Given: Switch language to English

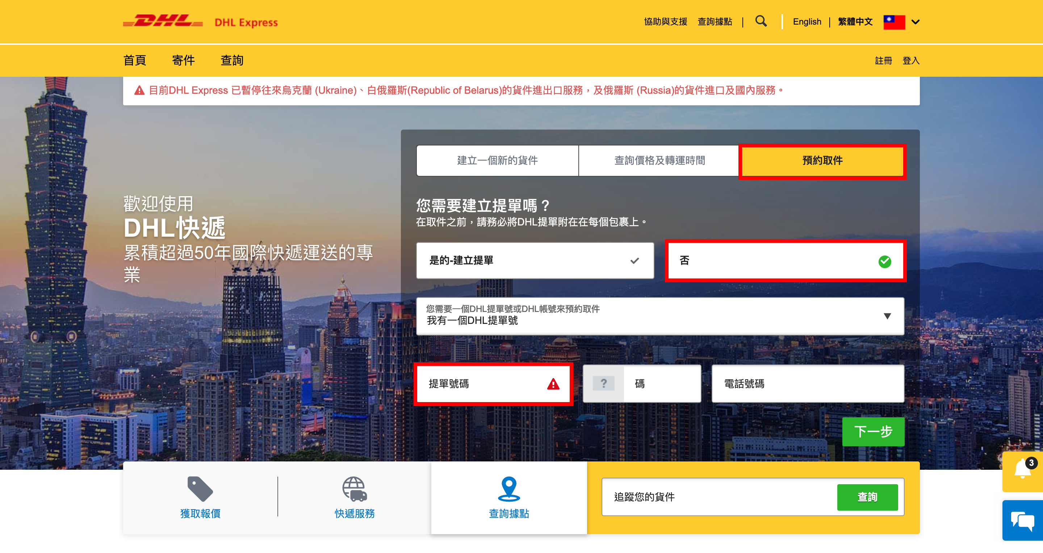Looking at the screenshot, I should [x=807, y=21].
